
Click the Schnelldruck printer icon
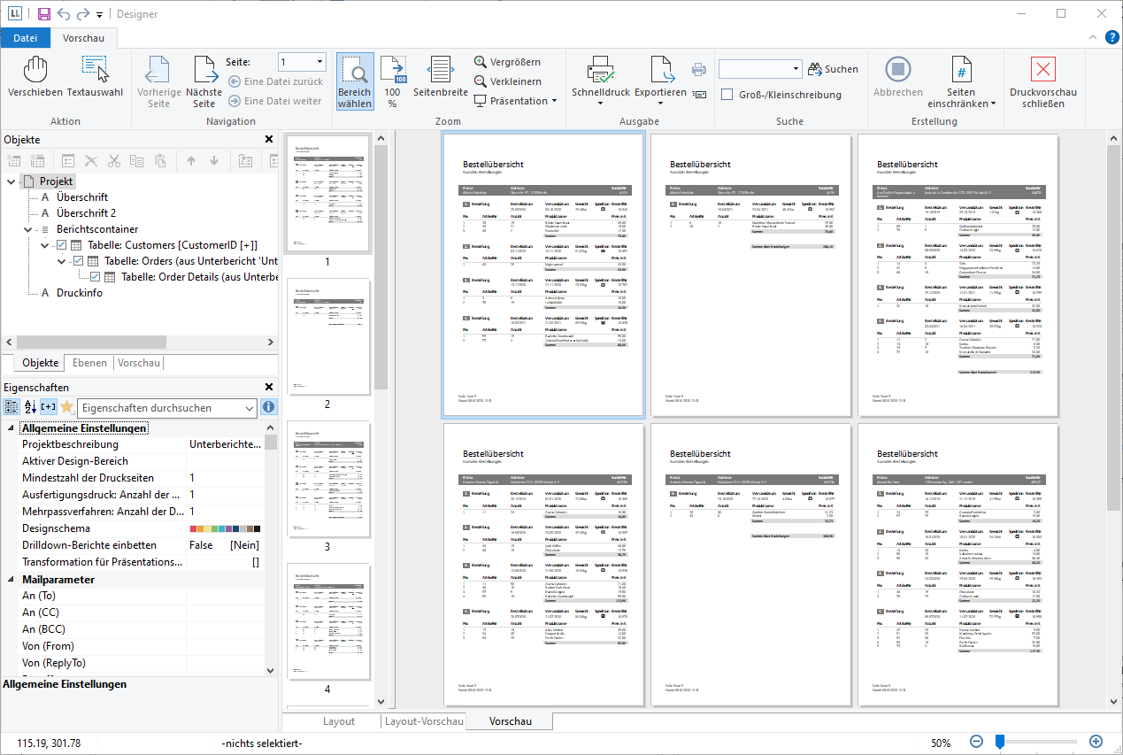(601, 69)
